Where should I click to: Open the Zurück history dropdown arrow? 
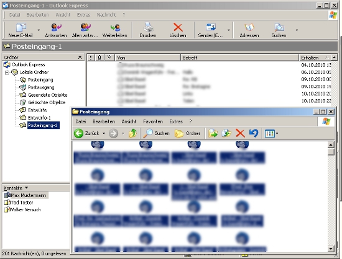point(104,133)
